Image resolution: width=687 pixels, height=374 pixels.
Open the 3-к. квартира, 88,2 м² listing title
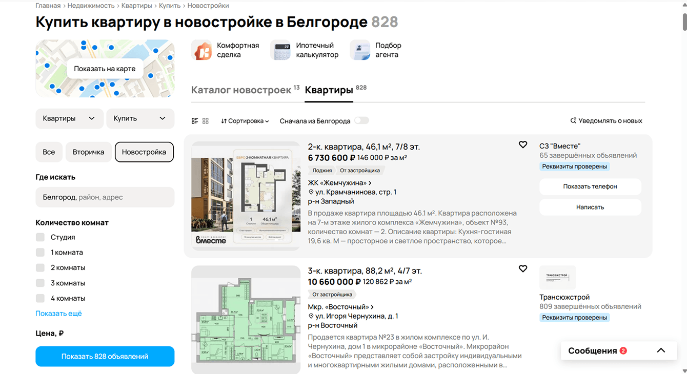365,271
